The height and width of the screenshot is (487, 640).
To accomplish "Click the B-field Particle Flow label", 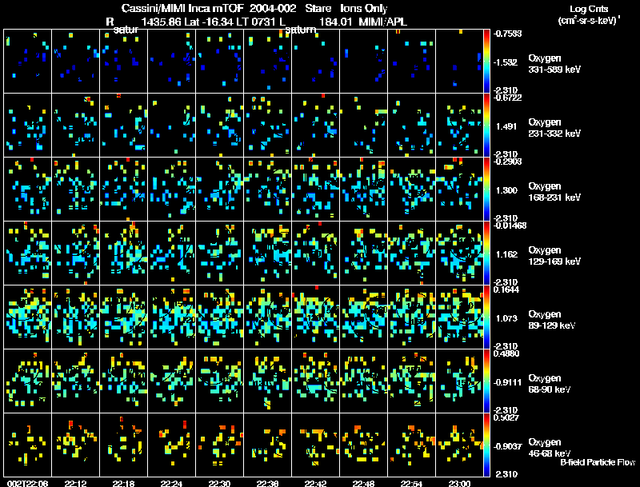I will coord(598,462).
